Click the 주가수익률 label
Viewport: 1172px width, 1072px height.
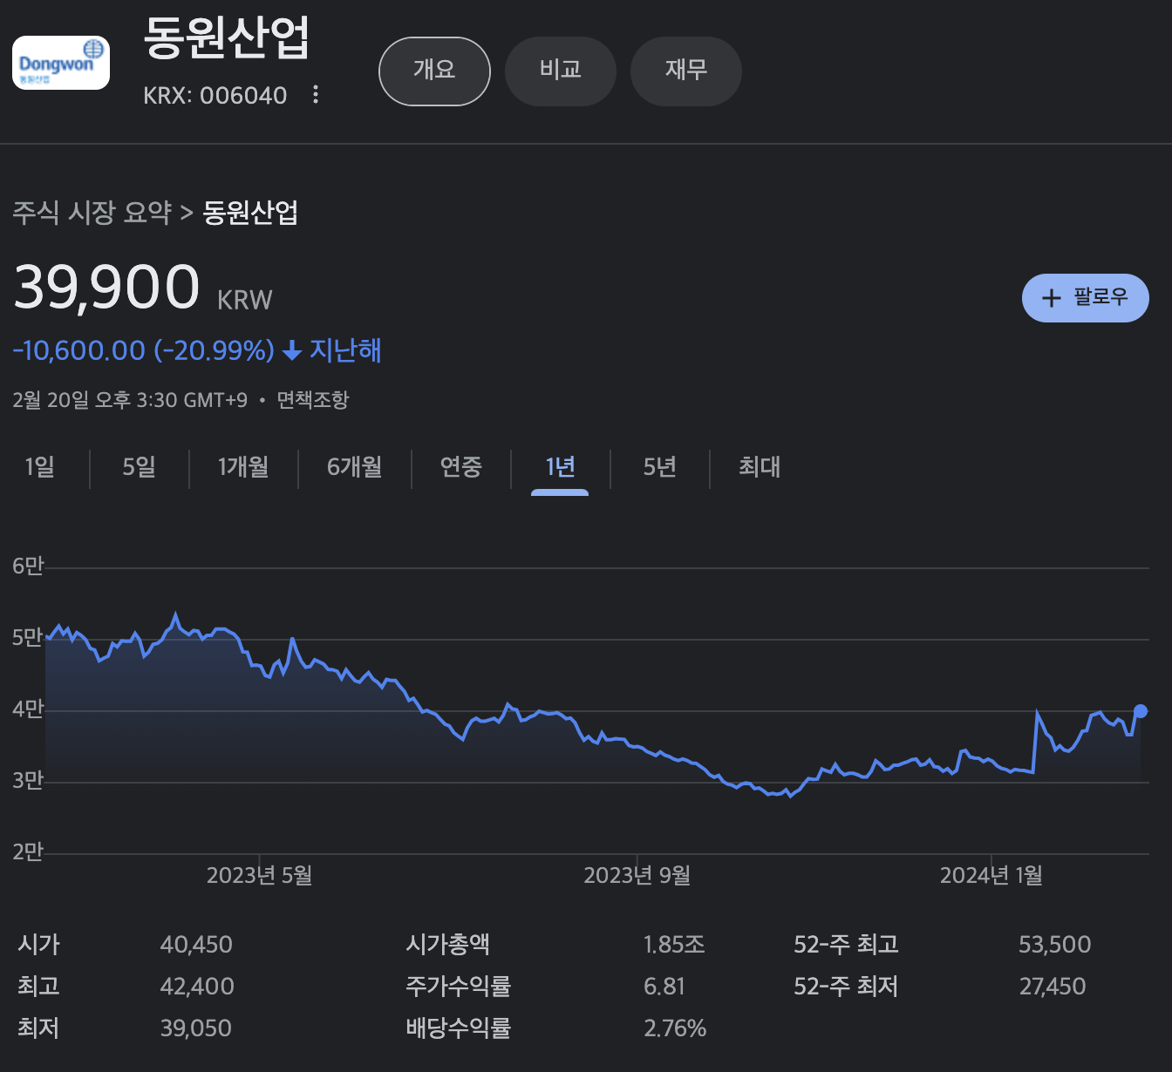[x=459, y=987]
